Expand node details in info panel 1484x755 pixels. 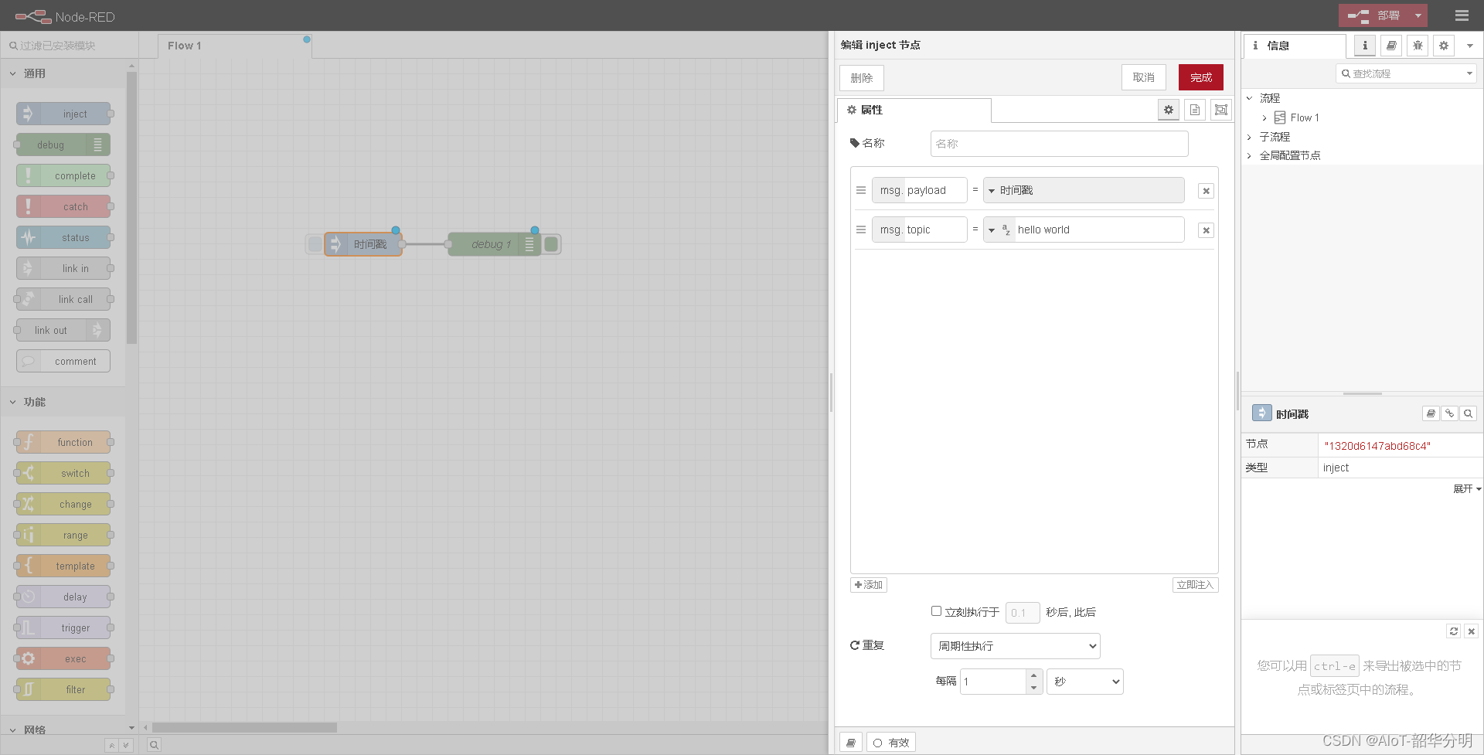tap(1466, 489)
